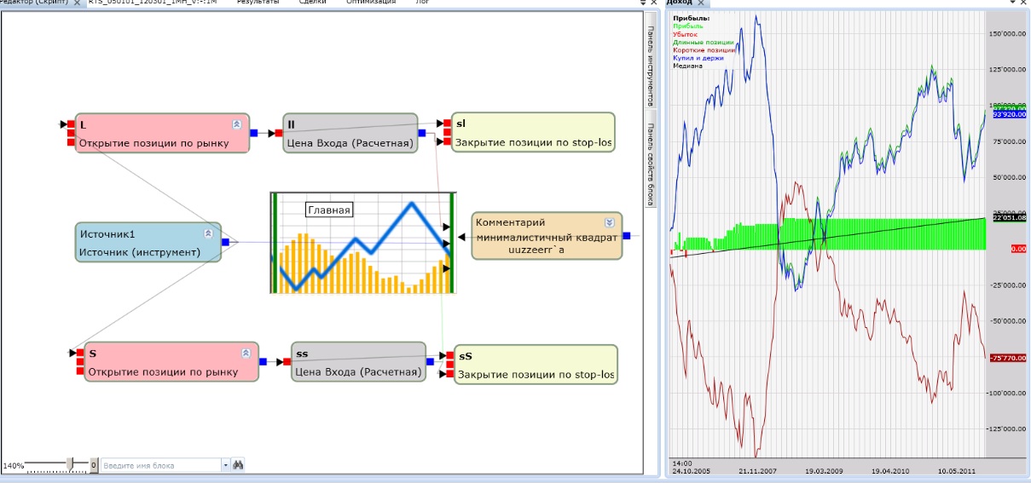Image resolution: width=1031 pixels, height=483 pixels.
Task: Click the 93'920.00 blue price label
Action: coord(1009,113)
